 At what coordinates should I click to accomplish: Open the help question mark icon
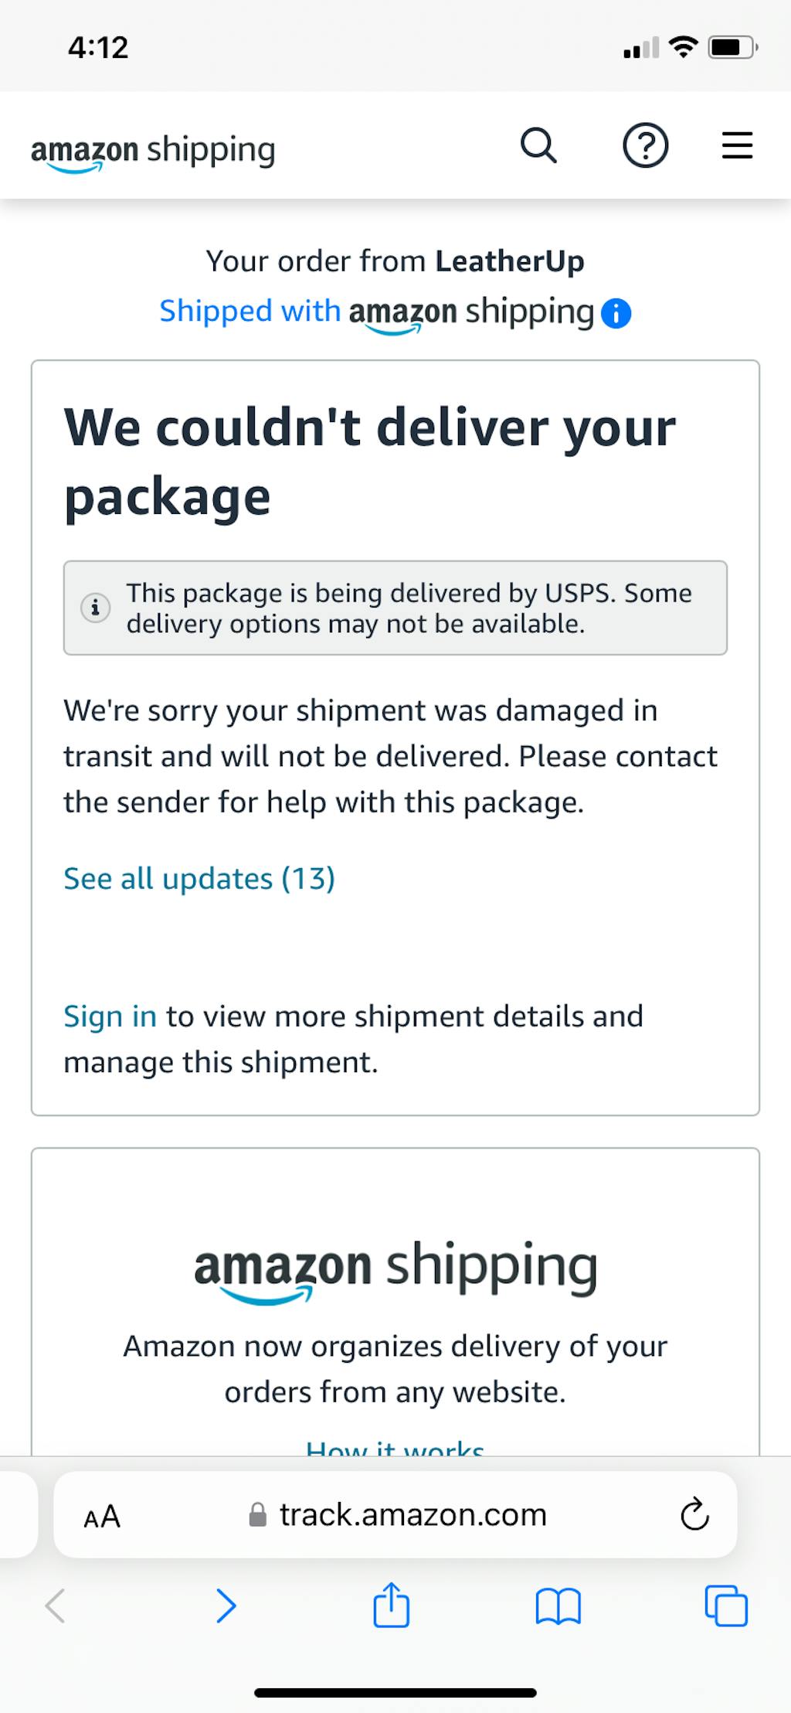[645, 145]
